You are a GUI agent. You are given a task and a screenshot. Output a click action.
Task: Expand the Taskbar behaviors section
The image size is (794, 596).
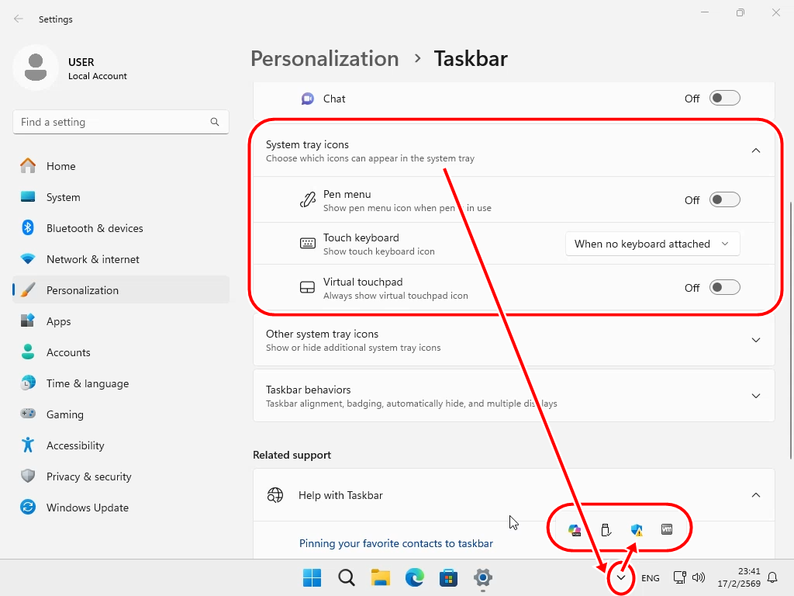point(755,396)
